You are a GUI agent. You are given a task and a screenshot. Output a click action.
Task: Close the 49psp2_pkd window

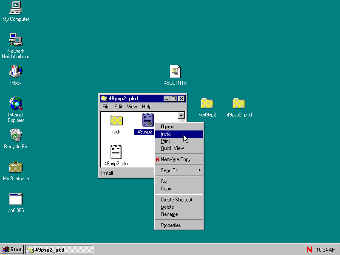click(x=181, y=99)
